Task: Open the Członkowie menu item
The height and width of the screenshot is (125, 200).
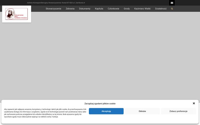Action: tap(113, 9)
